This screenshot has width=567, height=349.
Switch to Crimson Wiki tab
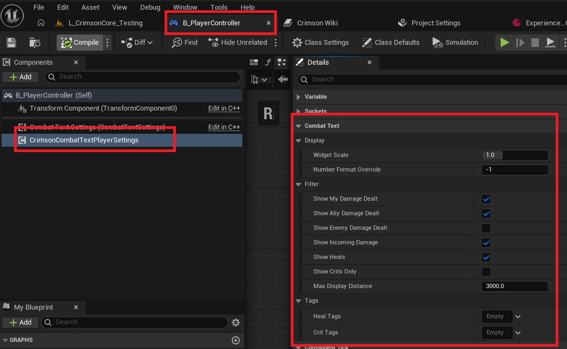click(x=311, y=23)
